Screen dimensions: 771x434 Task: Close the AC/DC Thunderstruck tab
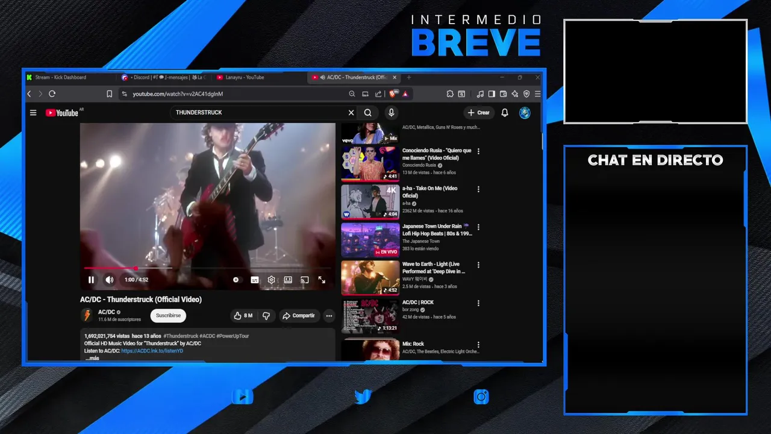pyautogui.click(x=395, y=77)
